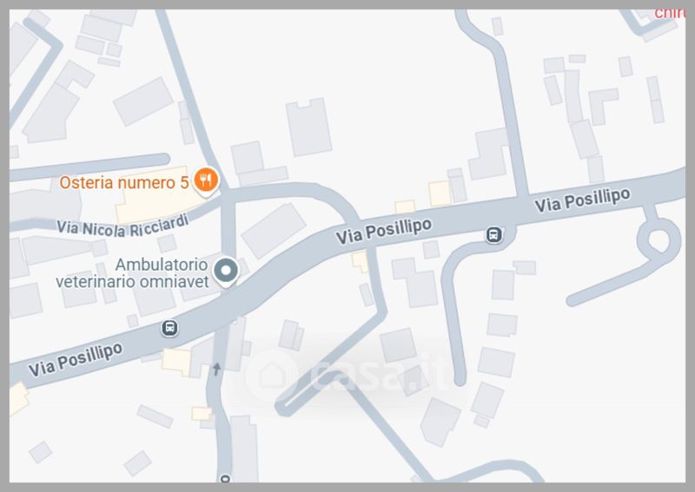Click the bus stop icon near roundabout road

(493, 234)
